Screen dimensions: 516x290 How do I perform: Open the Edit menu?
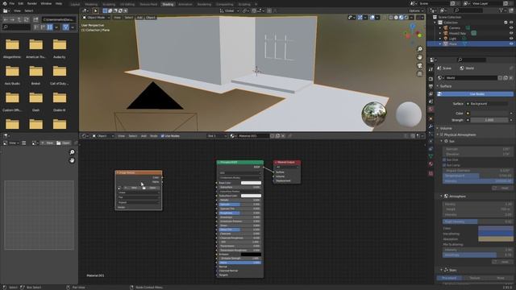coord(21,3)
